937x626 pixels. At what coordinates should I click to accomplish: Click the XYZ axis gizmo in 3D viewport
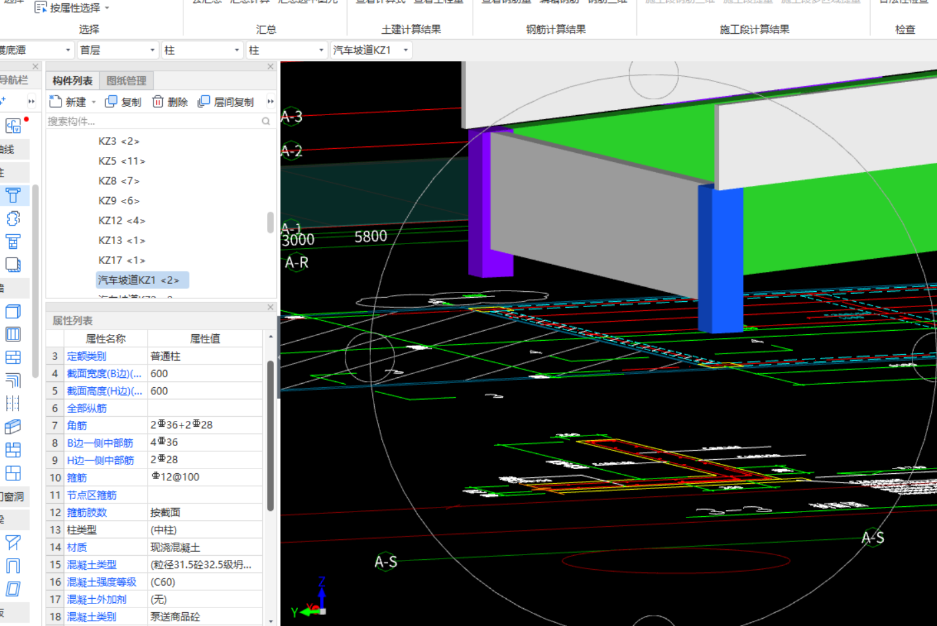311,599
